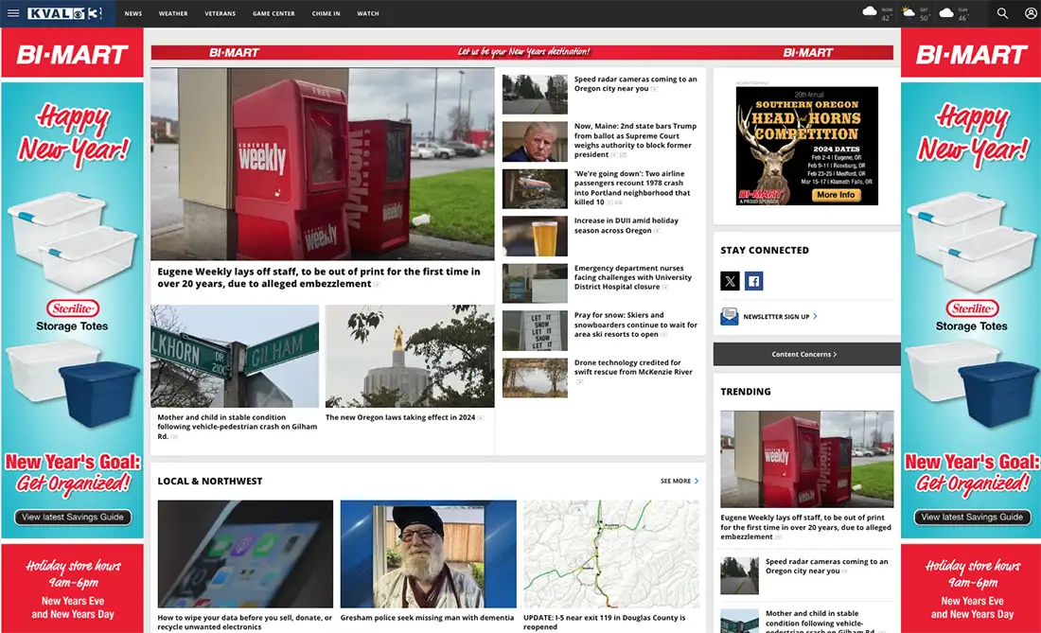Open the Weather menu item

point(173,13)
